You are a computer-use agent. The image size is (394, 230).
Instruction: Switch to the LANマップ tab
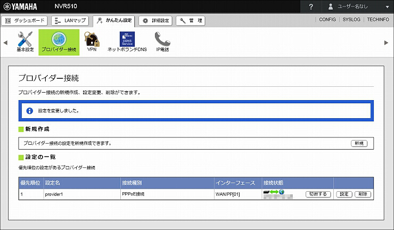(70, 21)
